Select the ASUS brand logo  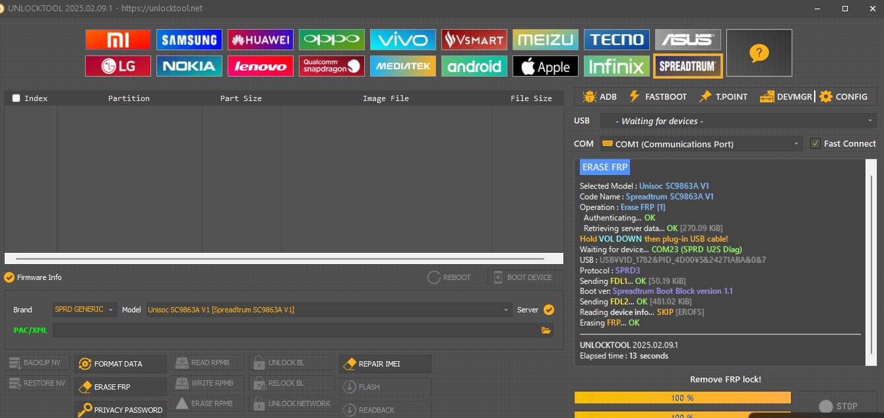coord(688,40)
